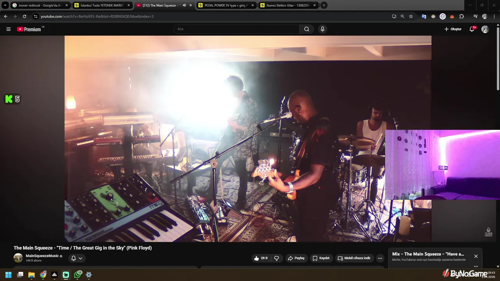Open Windows Start menu

tap(8, 275)
